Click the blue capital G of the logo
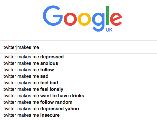 [x=53, y=16]
